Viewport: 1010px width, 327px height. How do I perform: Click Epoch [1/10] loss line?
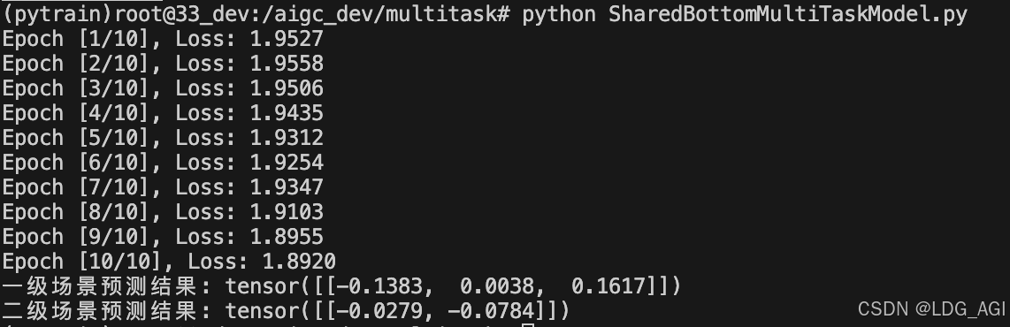pyautogui.click(x=163, y=39)
